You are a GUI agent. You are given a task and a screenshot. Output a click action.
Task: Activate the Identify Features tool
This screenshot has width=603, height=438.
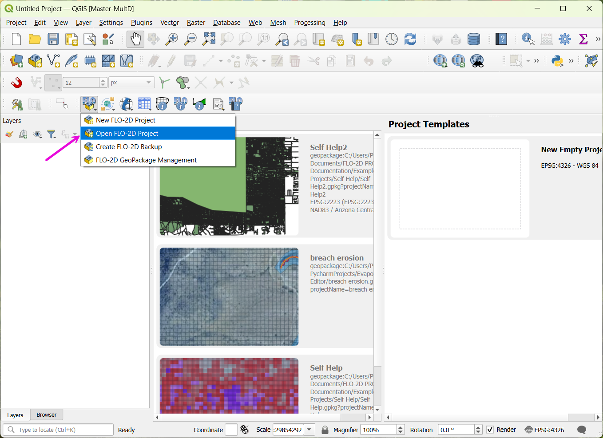[x=528, y=39]
